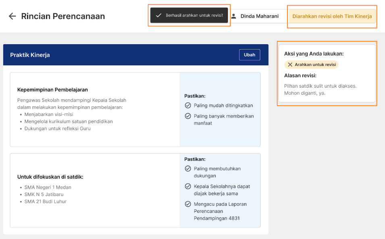Go back using the left arrow icon
This screenshot has width=385, height=239.
point(12,16)
